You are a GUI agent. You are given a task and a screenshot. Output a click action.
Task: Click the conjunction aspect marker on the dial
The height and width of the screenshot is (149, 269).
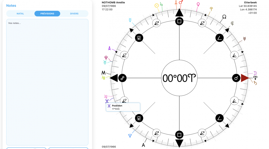(236, 78)
